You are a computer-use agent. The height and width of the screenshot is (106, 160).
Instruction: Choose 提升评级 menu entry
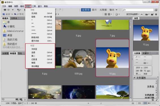tap(40, 41)
